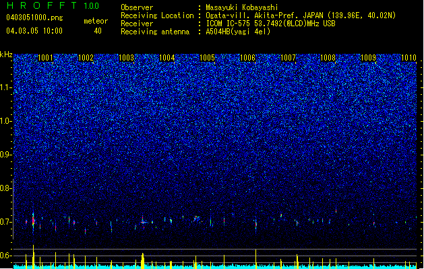424x269 pixels.
Task: Select the file name 0403051000.png
Action: click(x=34, y=17)
